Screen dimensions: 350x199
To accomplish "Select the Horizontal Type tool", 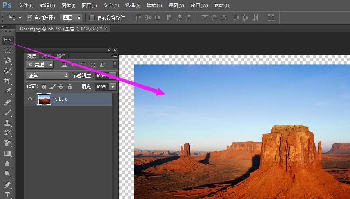I will click(7, 195).
